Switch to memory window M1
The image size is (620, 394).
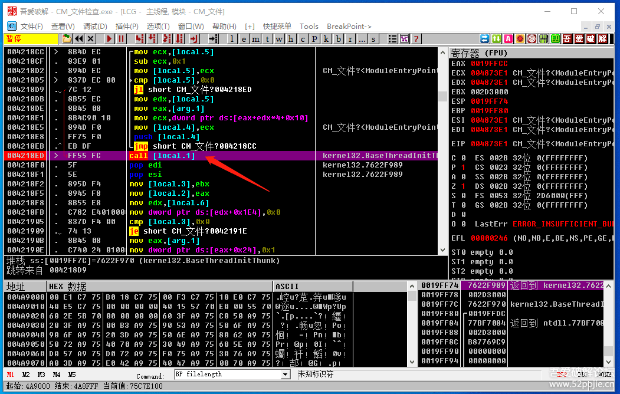[10, 375]
